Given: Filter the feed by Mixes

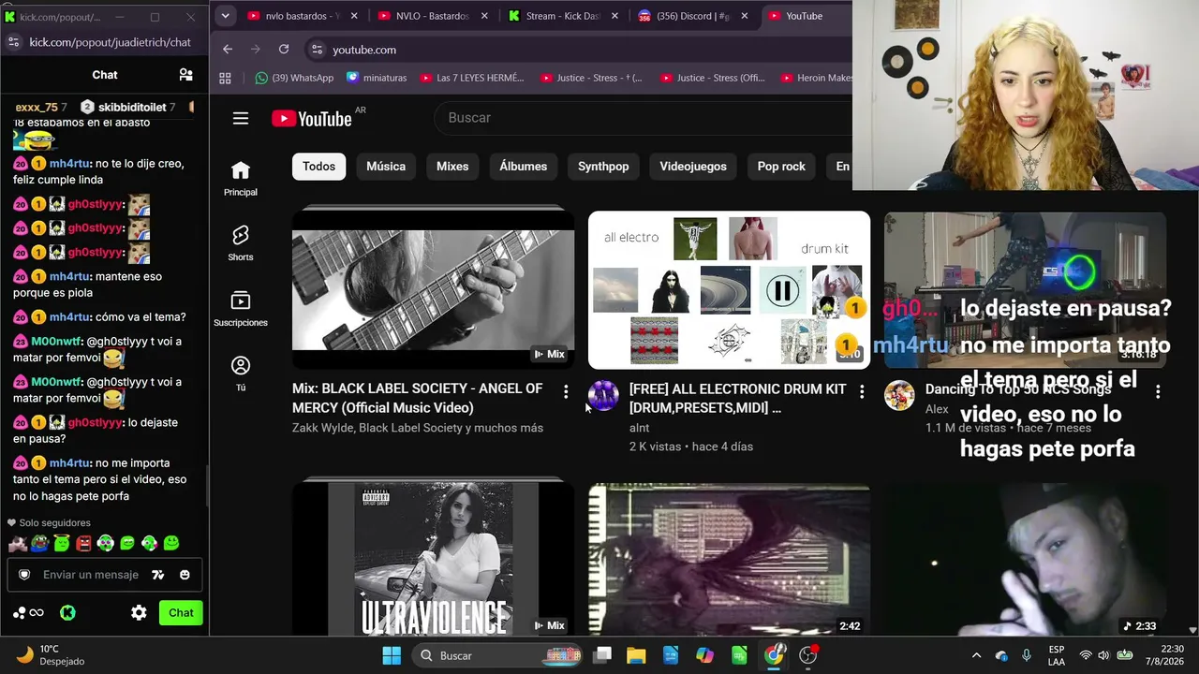Looking at the screenshot, I should 452,167.
